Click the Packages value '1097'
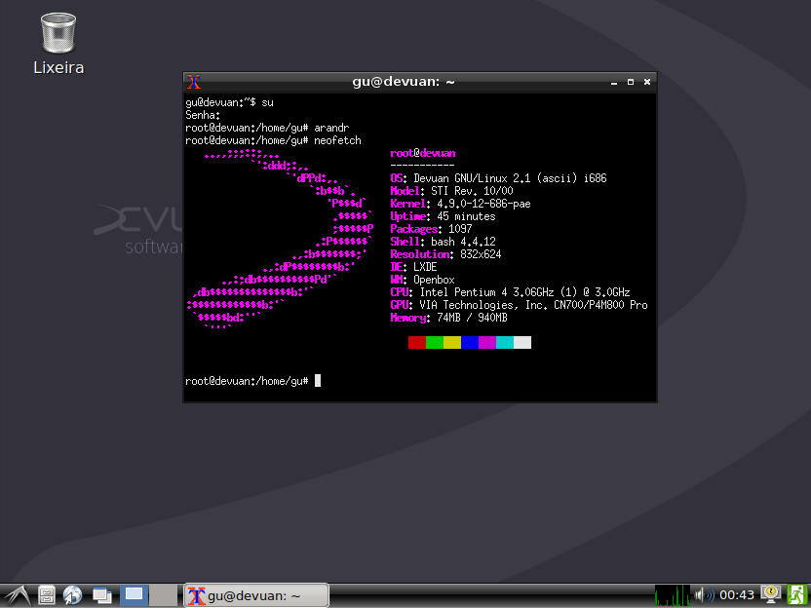The width and height of the screenshot is (811, 608). click(460, 229)
